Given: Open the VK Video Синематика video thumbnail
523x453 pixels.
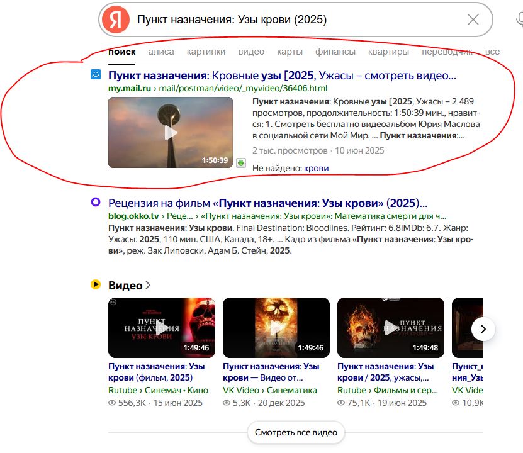Looking at the screenshot, I should 276,328.
